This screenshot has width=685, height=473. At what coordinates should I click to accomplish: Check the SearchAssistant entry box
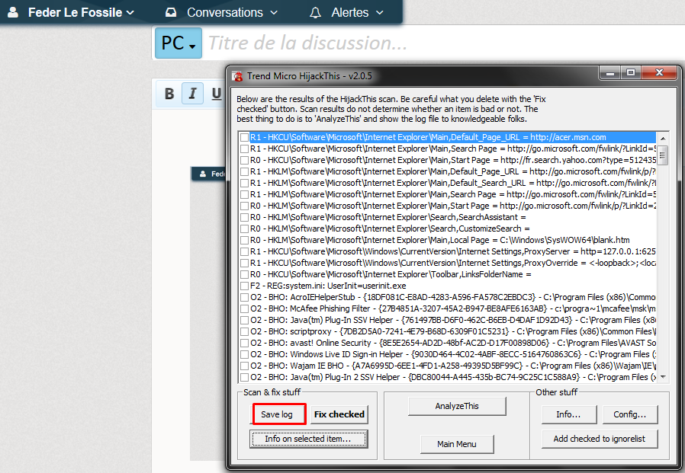(x=245, y=217)
